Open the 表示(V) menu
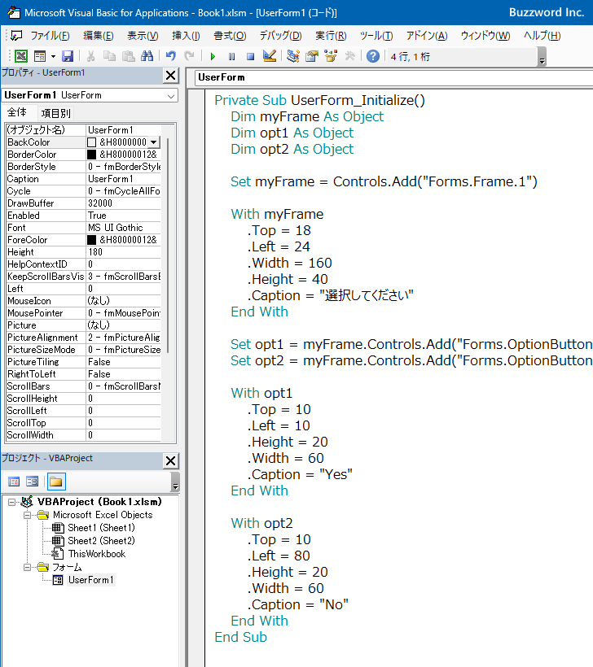The width and height of the screenshot is (593, 667). (x=143, y=36)
